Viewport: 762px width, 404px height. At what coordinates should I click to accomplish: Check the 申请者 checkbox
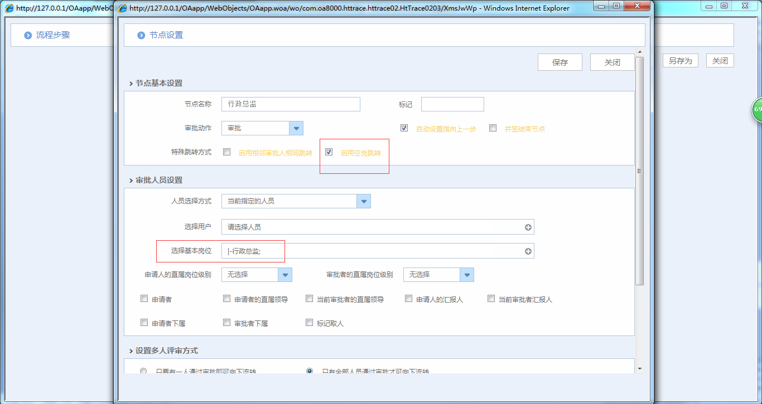pyautogui.click(x=144, y=298)
